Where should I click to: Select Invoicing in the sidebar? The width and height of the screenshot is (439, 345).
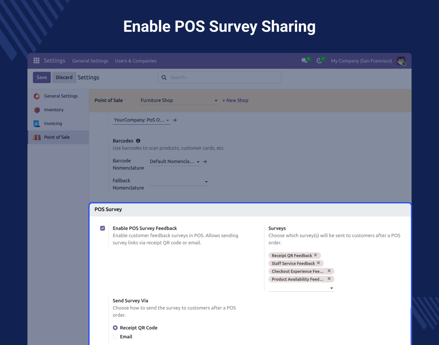click(x=58, y=123)
